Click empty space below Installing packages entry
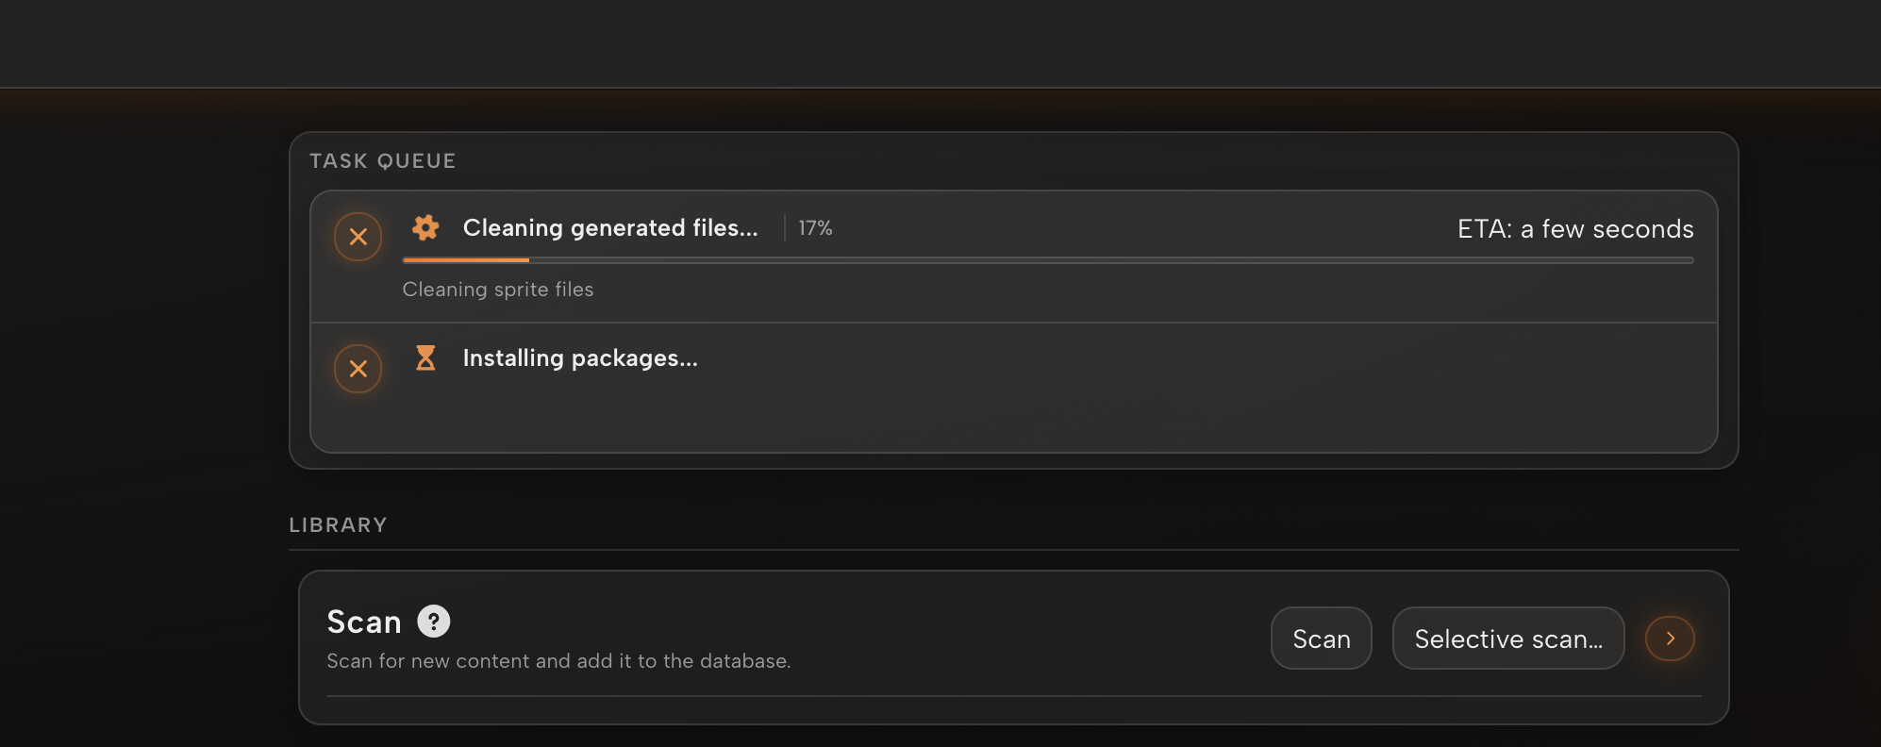The height and width of the screenshot is (747, 1881). point(1014,420)
